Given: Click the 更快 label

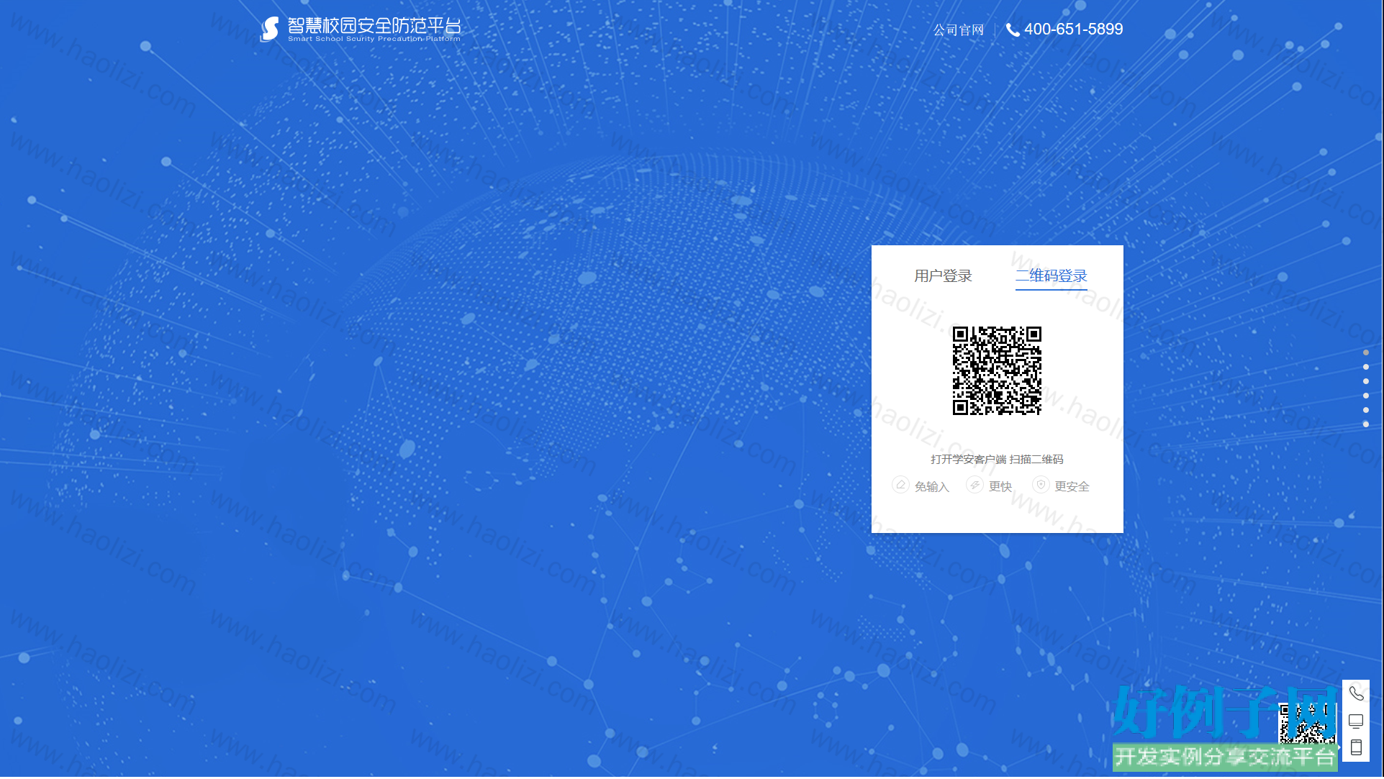Looking at the screenshot, I should pyautogui.click(x=1000, y=487).
